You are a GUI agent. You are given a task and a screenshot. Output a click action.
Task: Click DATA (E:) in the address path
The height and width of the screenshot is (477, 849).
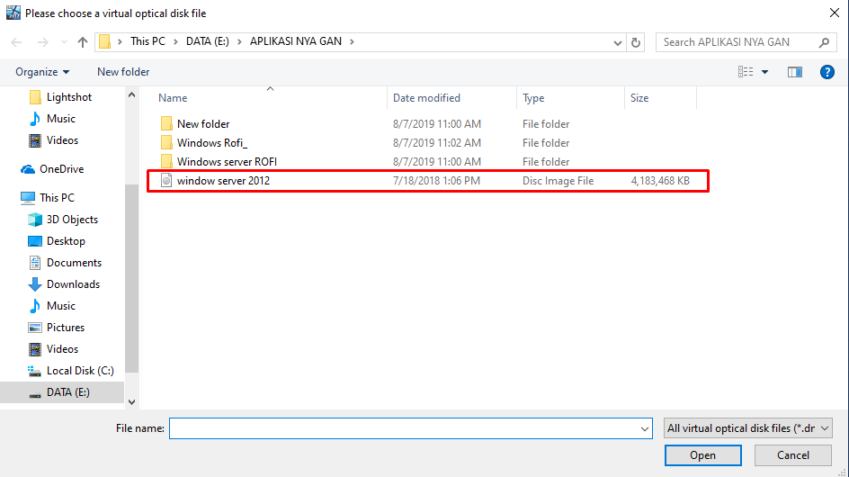208,41
